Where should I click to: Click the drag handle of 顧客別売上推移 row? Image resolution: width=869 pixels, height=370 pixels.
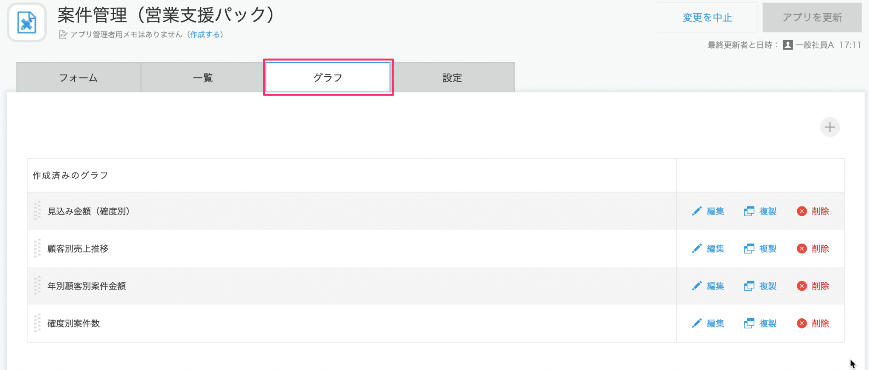pos(37,248)
